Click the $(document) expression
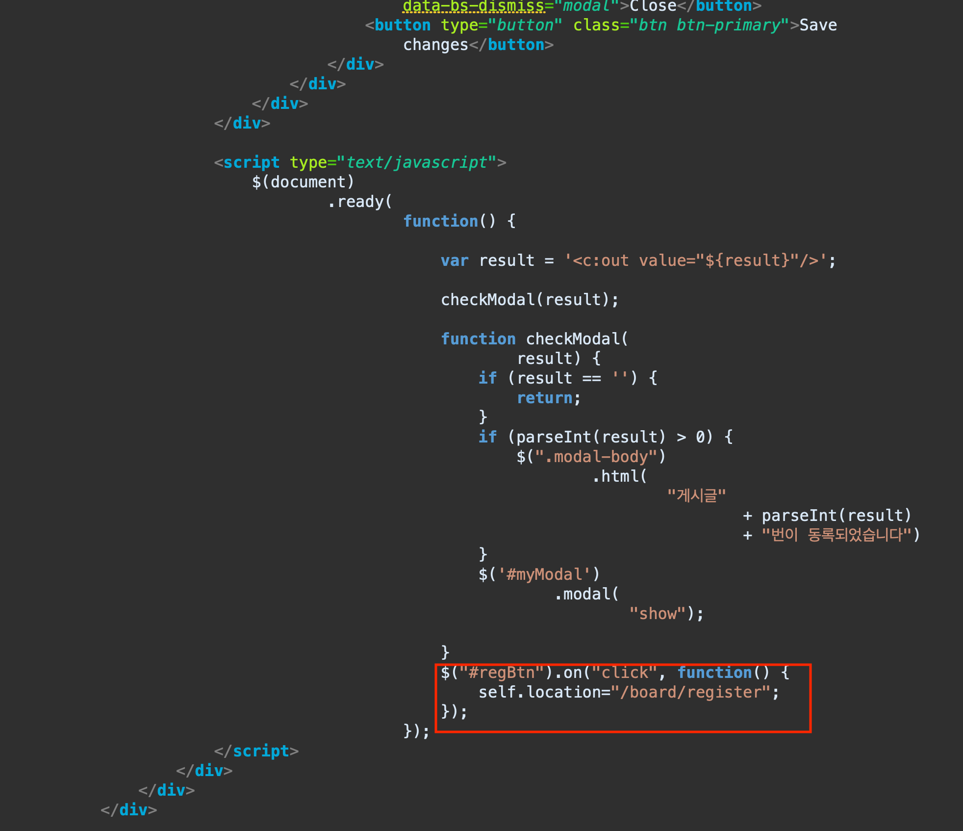This screenshot has width=963, height=831. (x=303, y=182)
